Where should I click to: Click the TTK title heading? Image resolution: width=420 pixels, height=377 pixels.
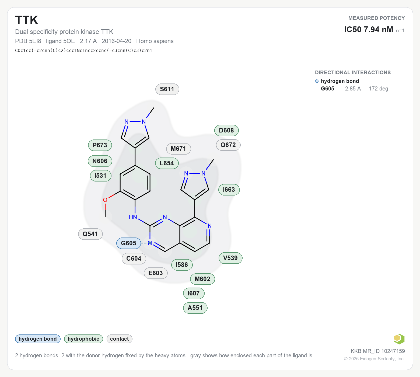pos(27,20)
